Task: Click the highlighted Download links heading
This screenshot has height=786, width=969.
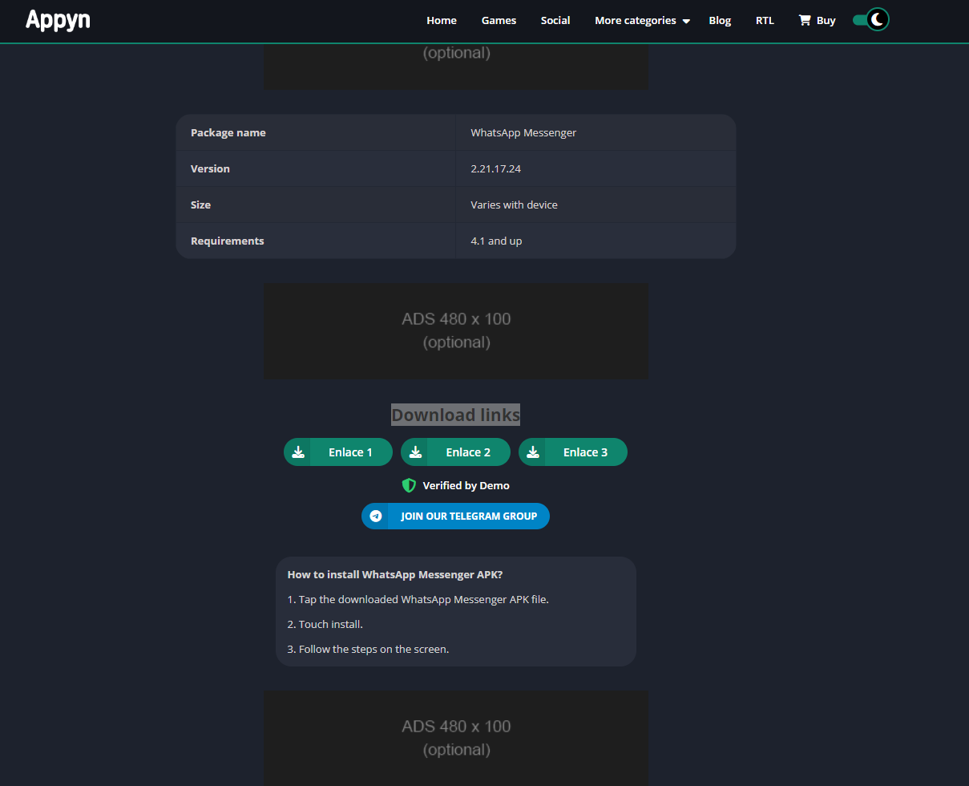Action: coord(455,415)
